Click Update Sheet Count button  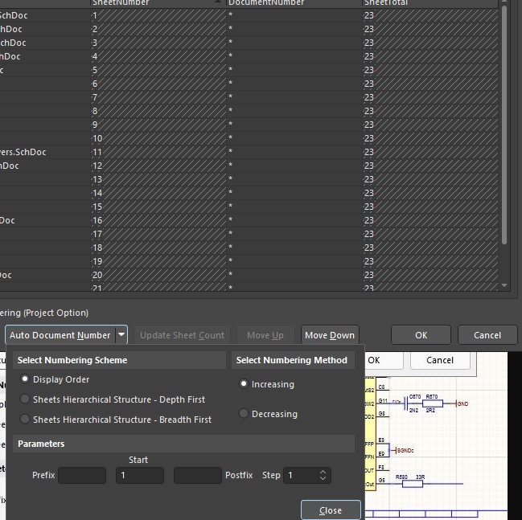tap(182, 335)
